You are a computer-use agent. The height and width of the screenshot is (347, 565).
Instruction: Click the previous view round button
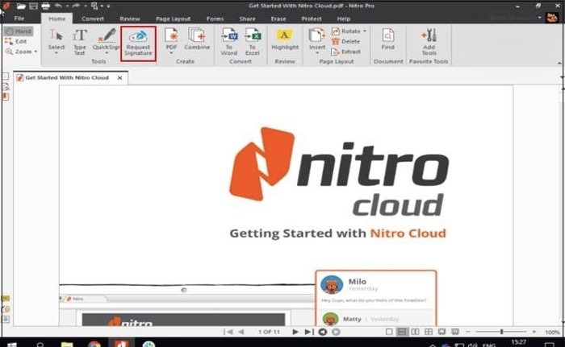(x=323, y=332)
